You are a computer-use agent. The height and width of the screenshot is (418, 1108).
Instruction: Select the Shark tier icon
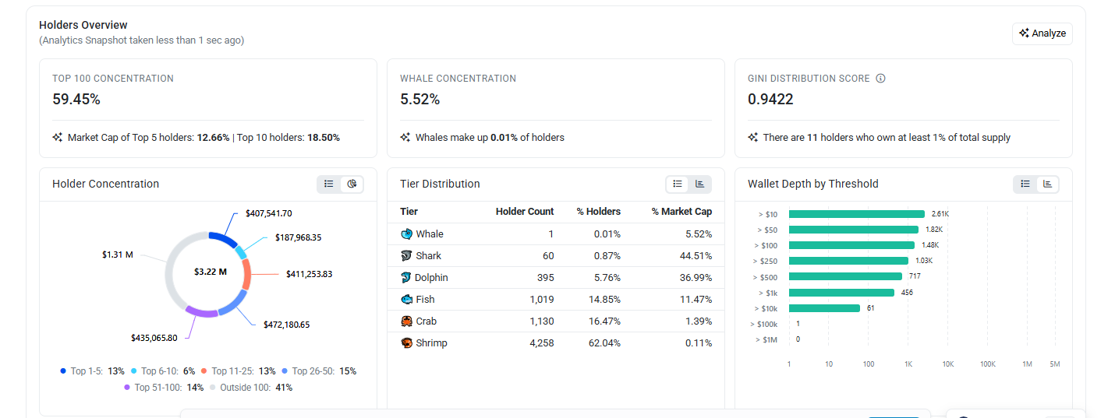pyautogui.click(x=406, y=256)
